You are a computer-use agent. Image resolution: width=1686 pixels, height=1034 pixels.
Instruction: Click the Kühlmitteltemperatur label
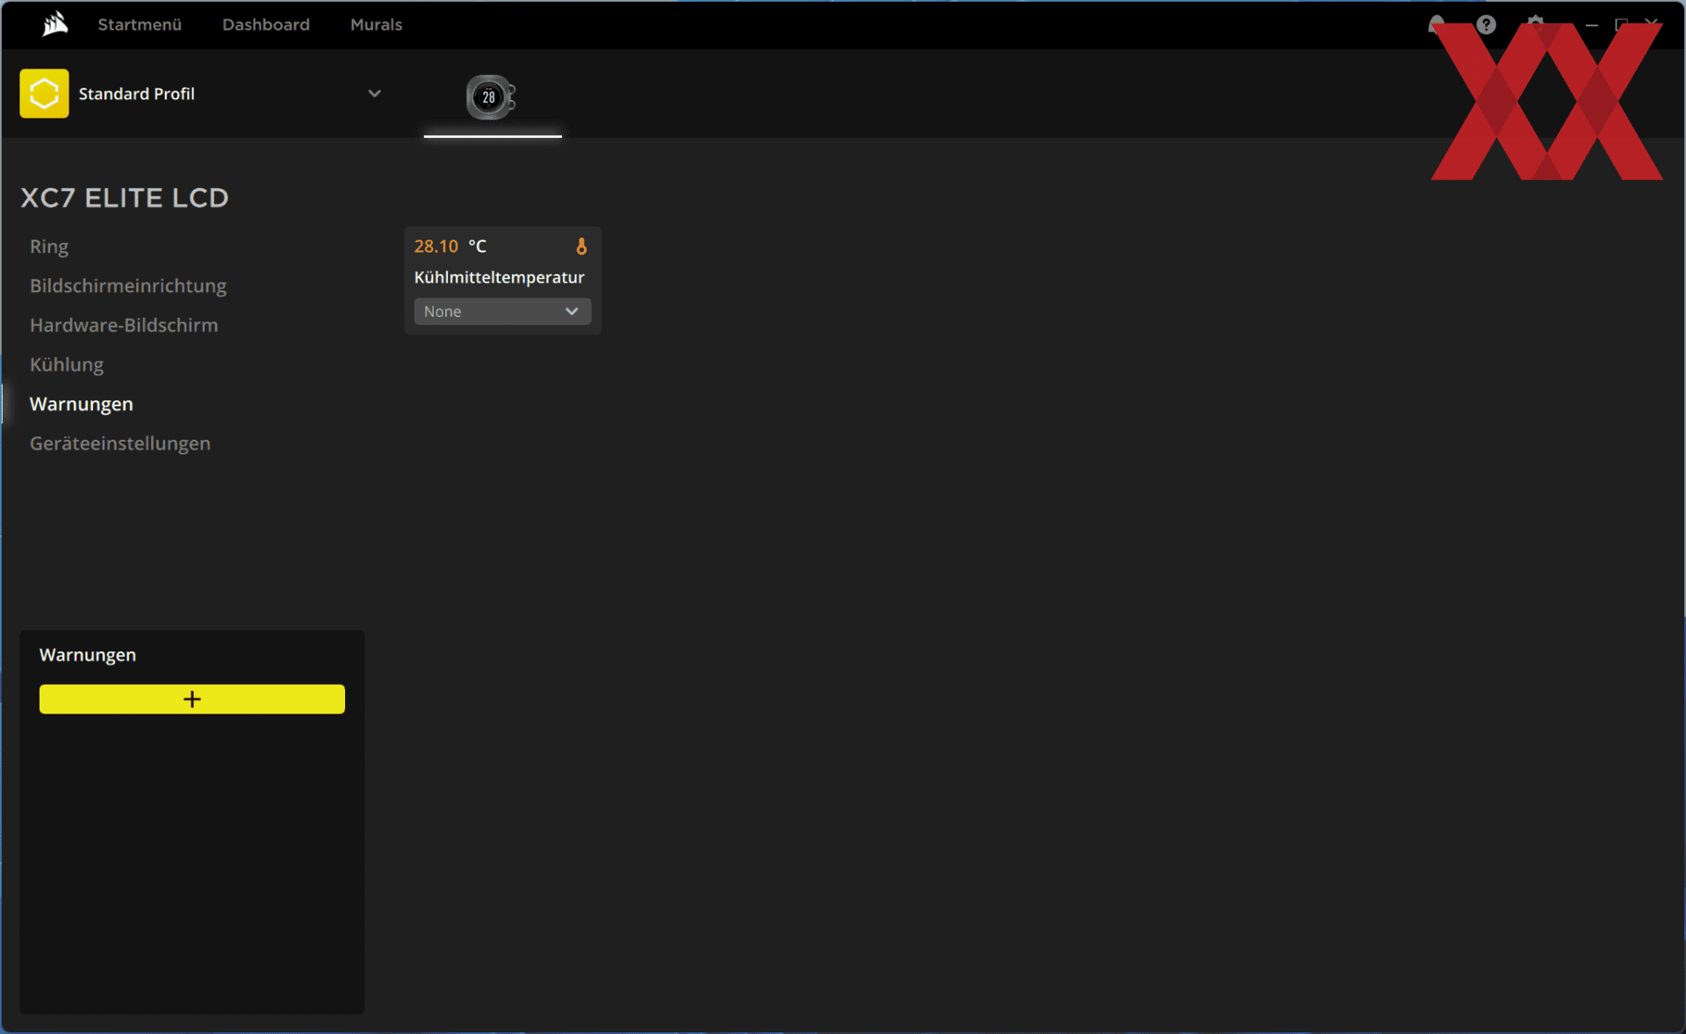tap(499, 277)
